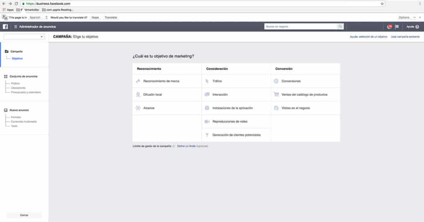The width and height of the screenshot is (424, 222).
Task: Select Formato under Nuevo anuncio
Action: [x=16, y=117]
